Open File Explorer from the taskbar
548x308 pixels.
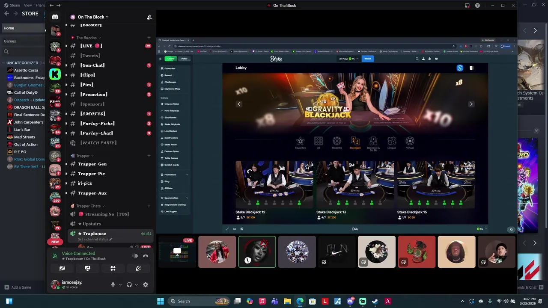(x=287, y=301)
